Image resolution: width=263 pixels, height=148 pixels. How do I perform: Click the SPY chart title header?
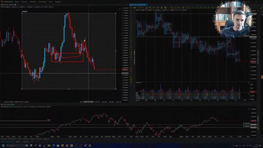[x=7, y=104]
